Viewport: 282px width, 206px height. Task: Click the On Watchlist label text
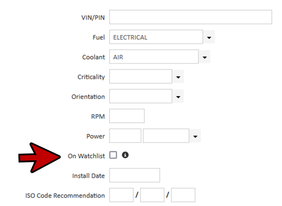click(x=86, y=156)
